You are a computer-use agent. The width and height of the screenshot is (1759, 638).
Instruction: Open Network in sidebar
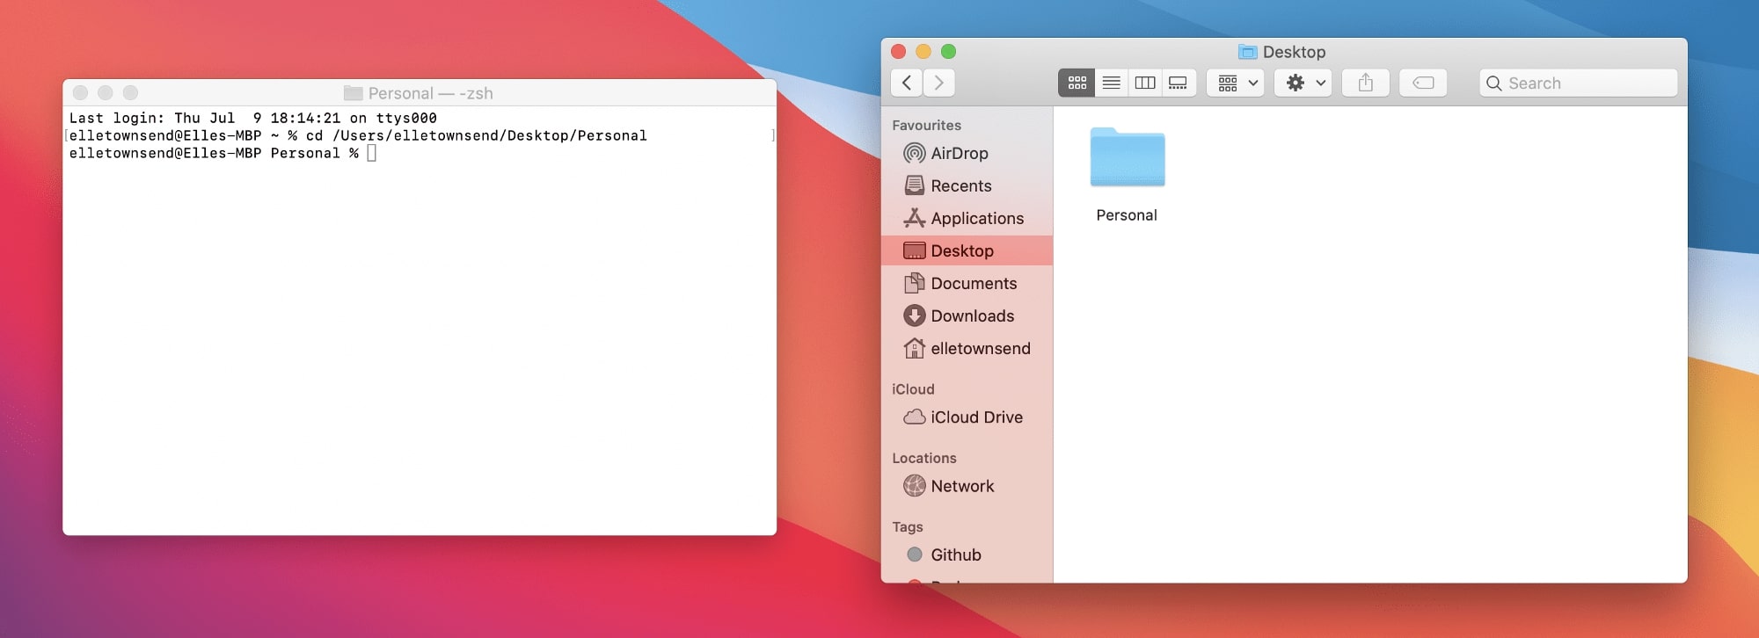coord(967,486)
